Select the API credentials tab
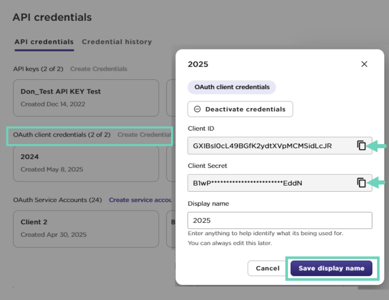This screenshot has height=300, width=389. coord(44,42)
